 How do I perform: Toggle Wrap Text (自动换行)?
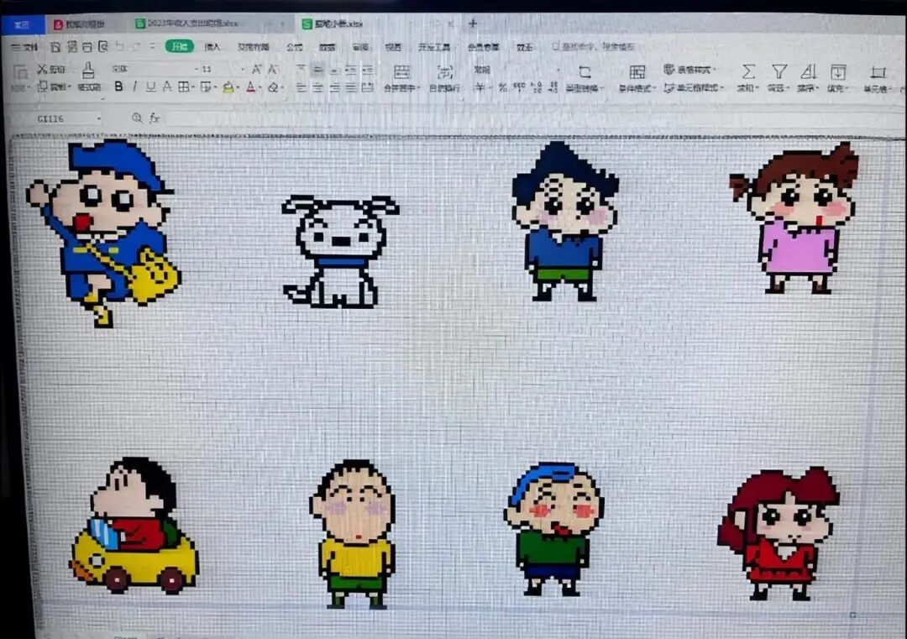[x=444, y=77]
